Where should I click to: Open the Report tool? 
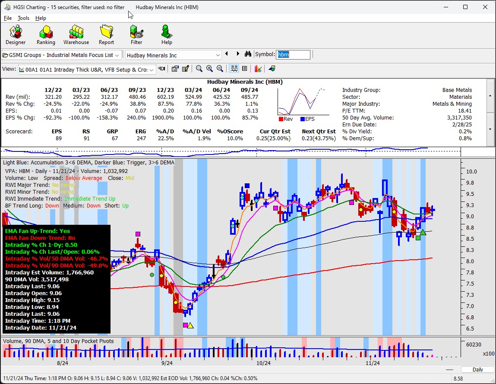(x=106, y=35)
